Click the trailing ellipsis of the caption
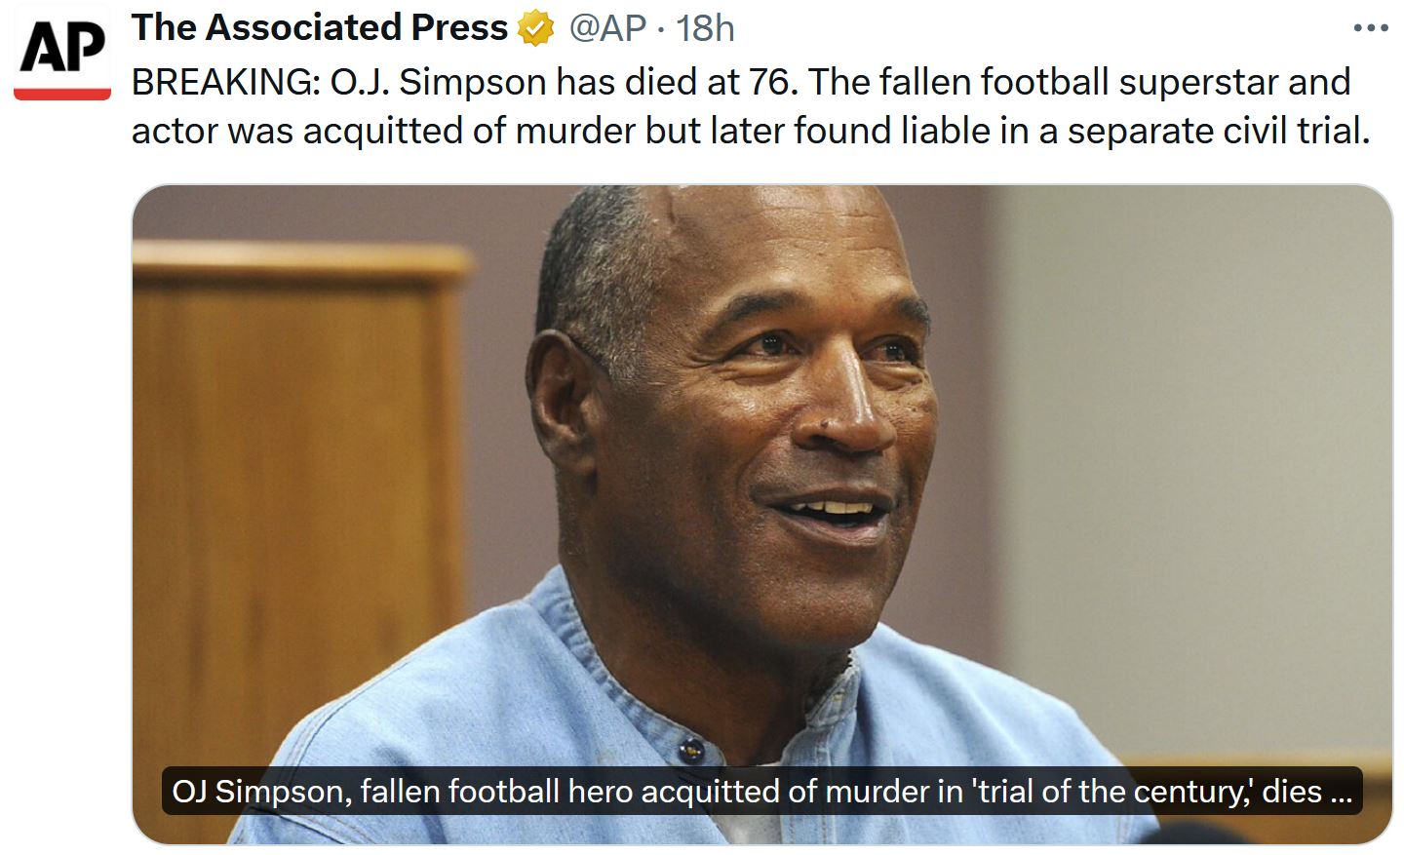1404x855 pixels. click(1341, 792)
